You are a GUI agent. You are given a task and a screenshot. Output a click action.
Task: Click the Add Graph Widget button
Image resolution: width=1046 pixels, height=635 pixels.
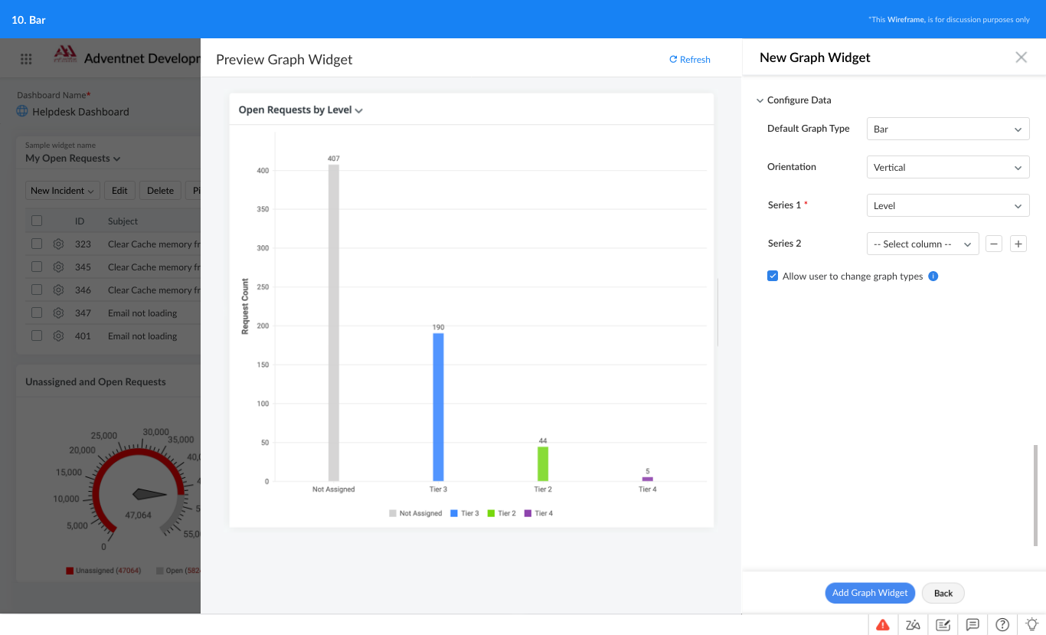pos(870,593)
